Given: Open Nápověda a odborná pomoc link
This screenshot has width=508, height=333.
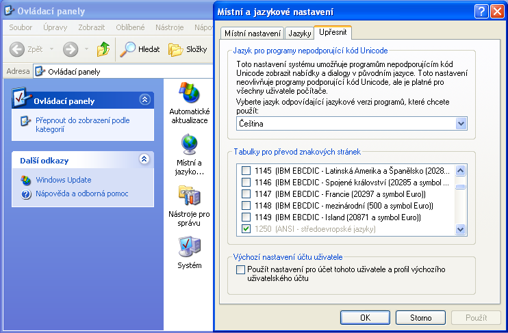Looking at the screenshot, I should tap(82, 194).
